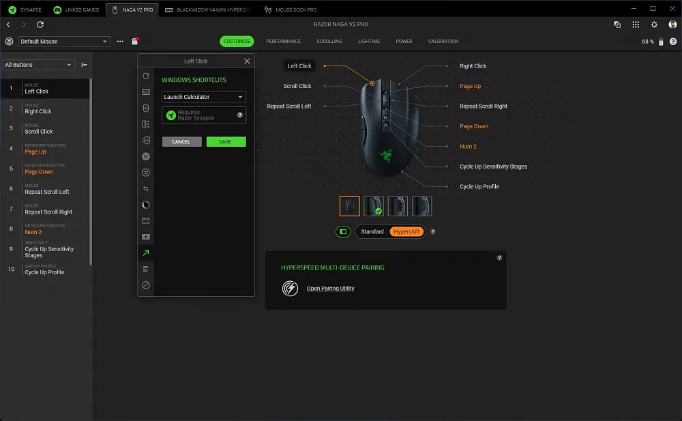The height and width of the screenshot is (421, 682).
Task: Select the Switch Profile arrows icon
Action: 146,188
